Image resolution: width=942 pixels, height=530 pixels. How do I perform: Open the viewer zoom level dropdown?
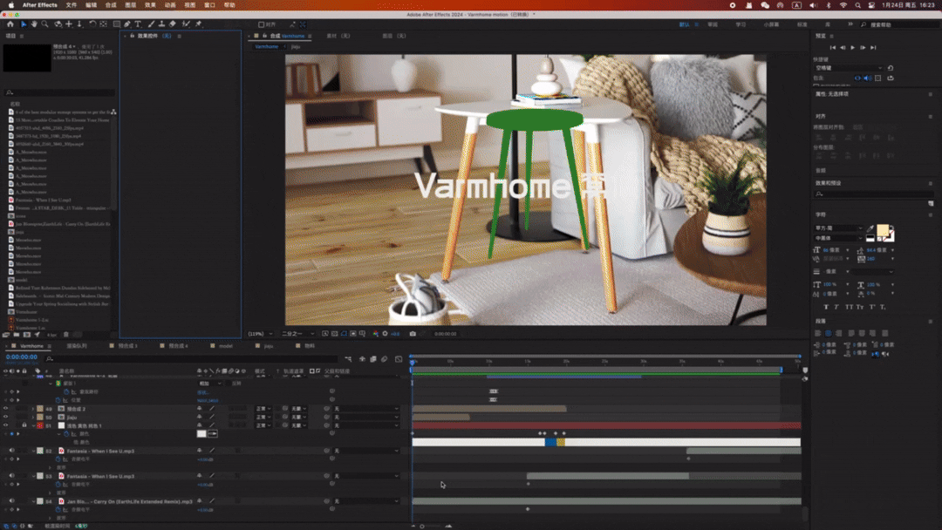260,334
